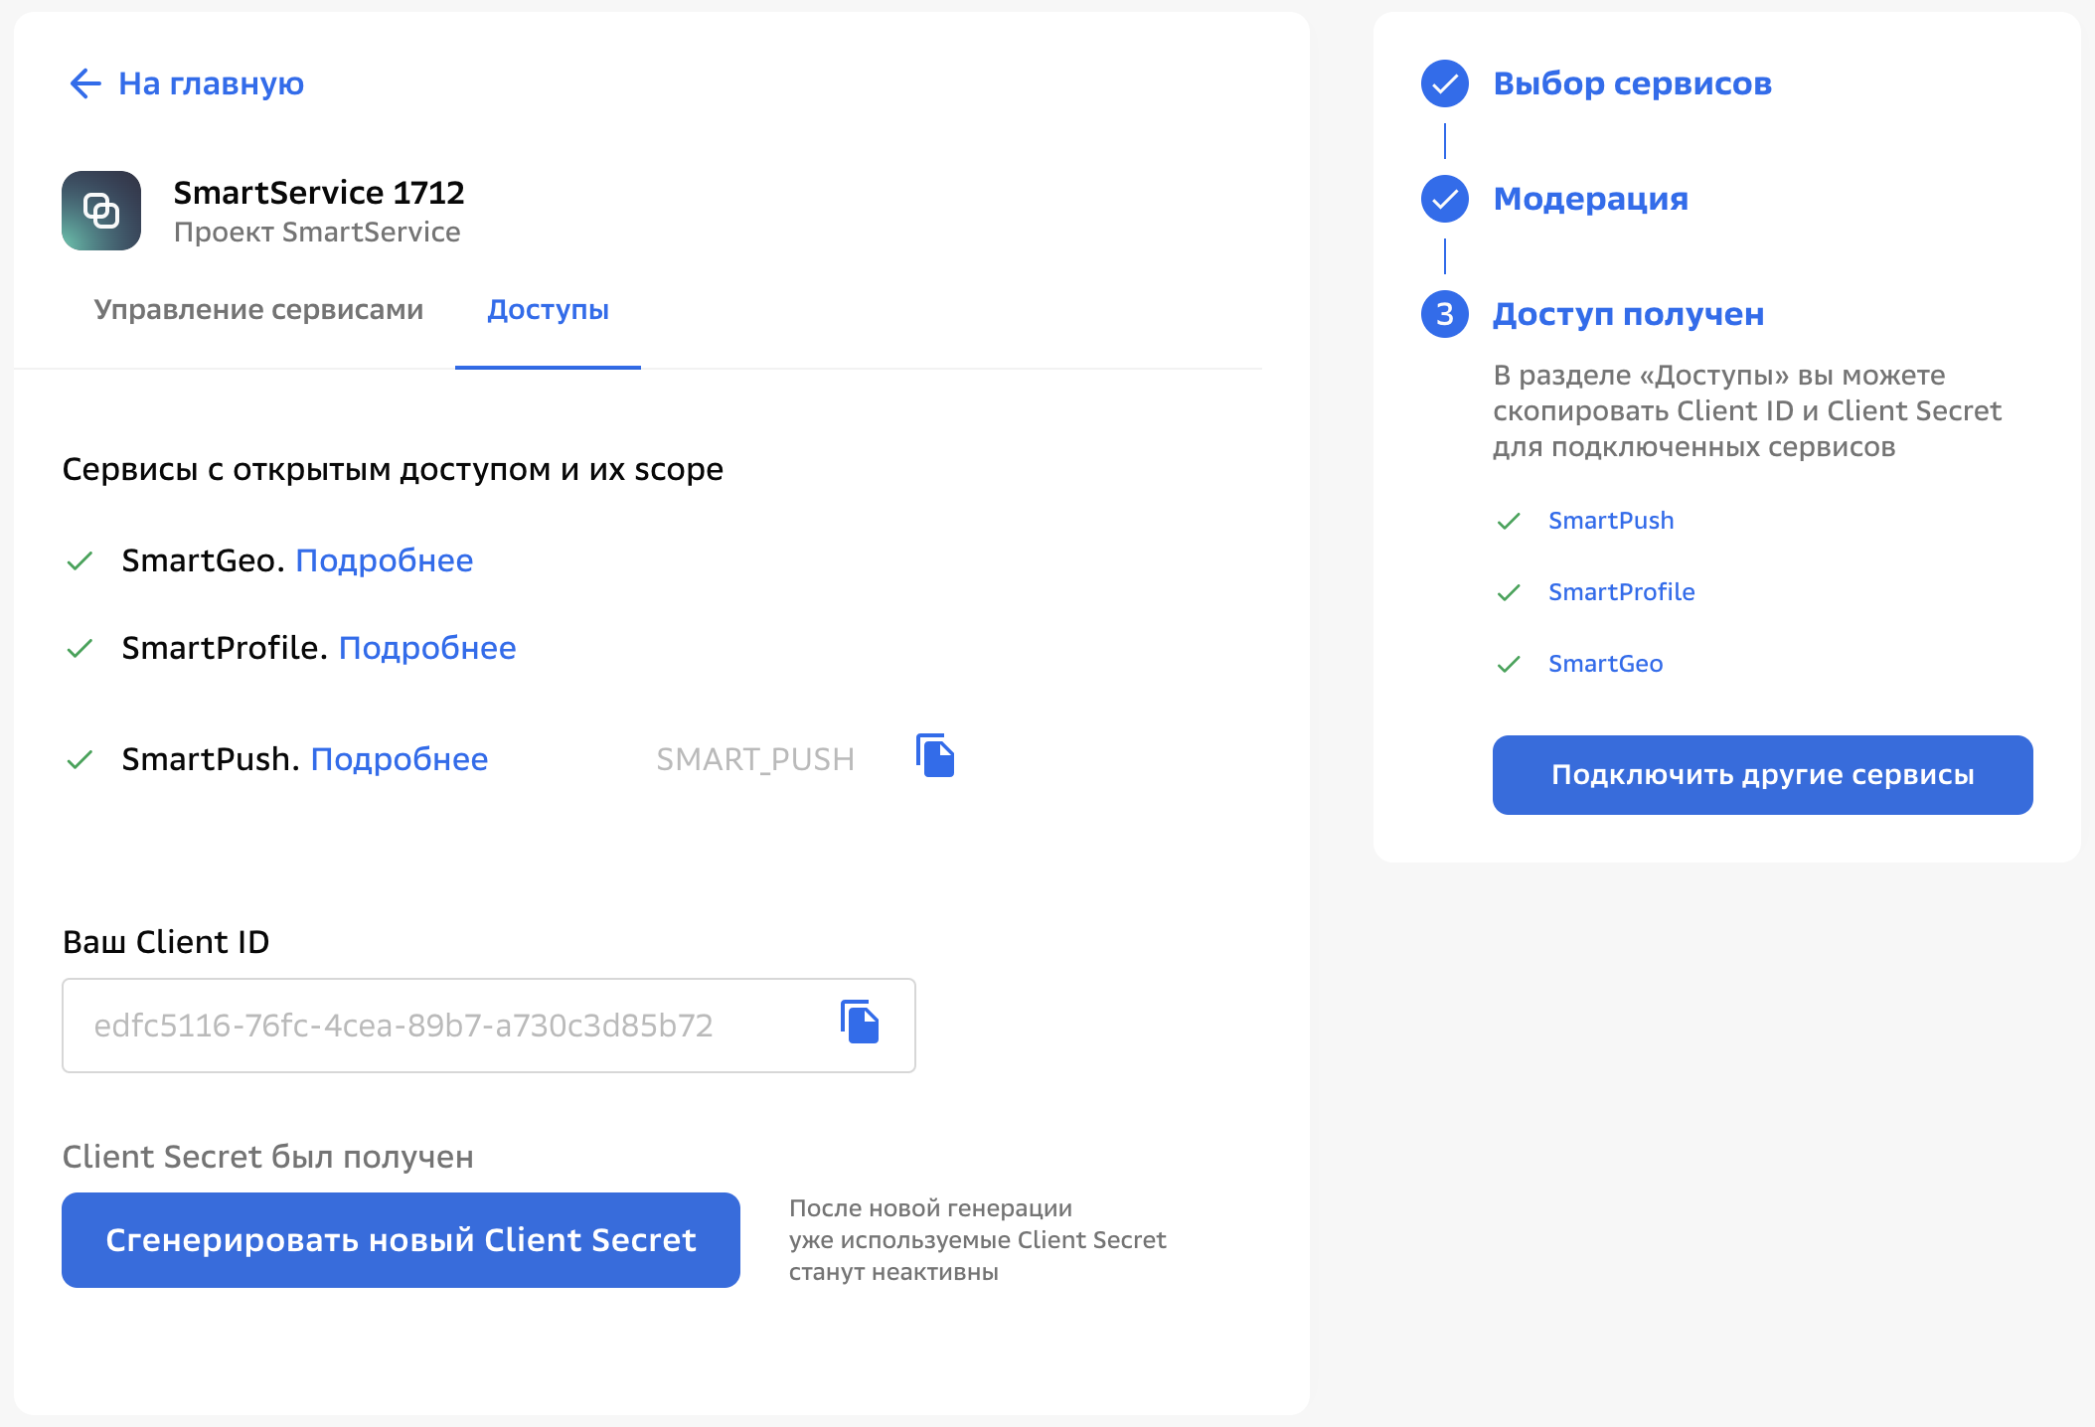Click the green checkmark beside SmartProfile. Подробнее
Viewport: 2095px width, 1427px height.
tap(80, 649)
